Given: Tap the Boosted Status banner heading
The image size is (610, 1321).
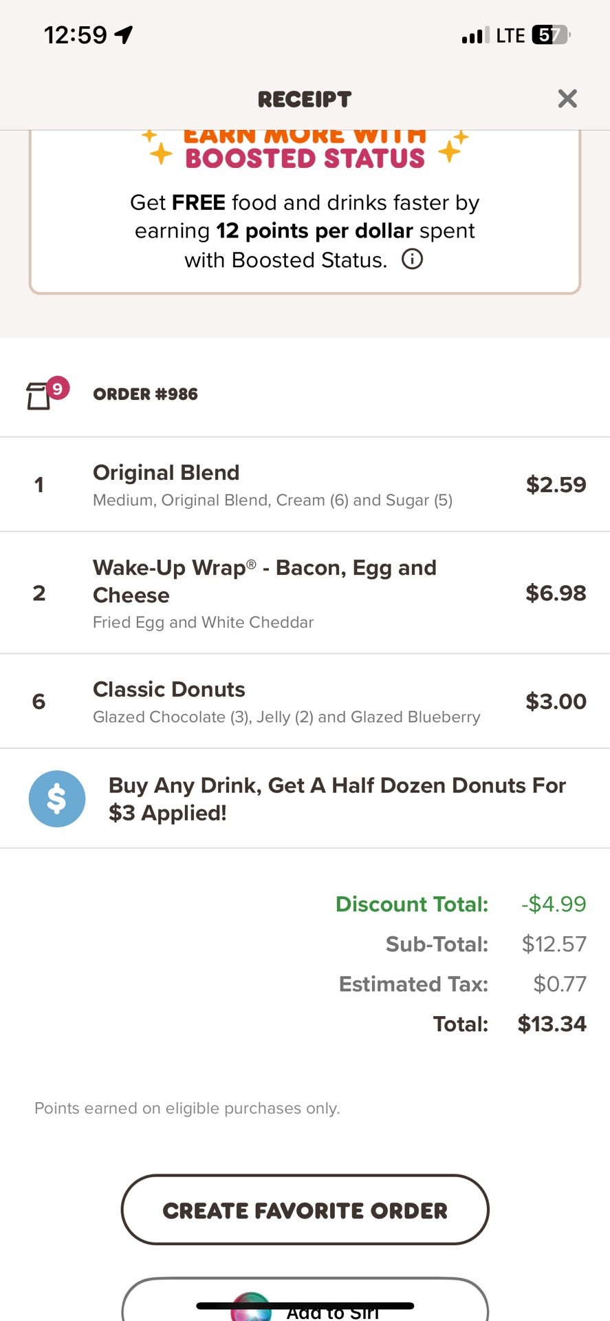Looking at the screenshot, I should (x=305, y=158).
